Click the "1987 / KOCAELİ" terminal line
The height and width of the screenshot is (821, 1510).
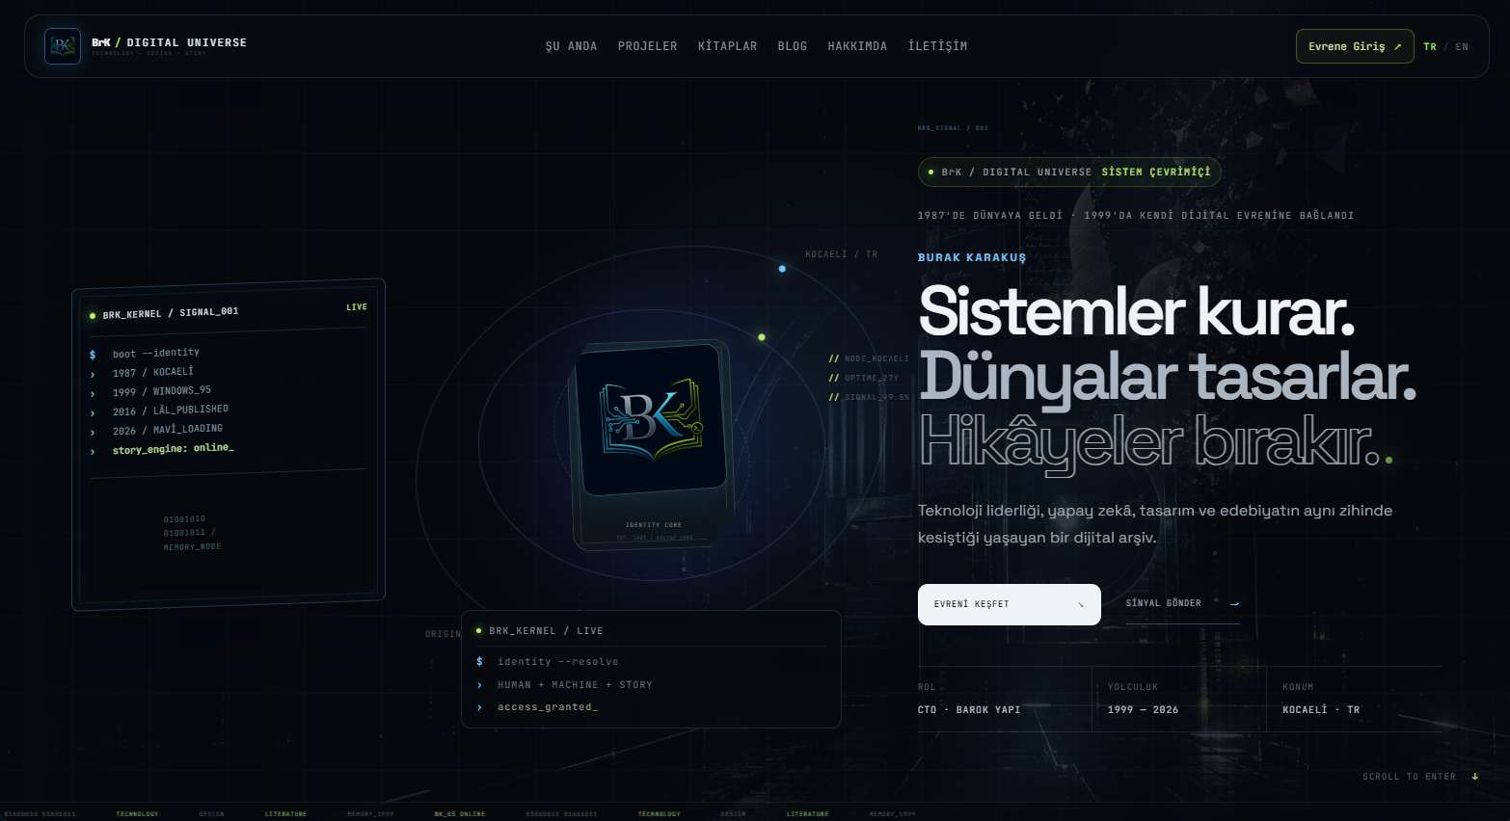tap(153, 372)
